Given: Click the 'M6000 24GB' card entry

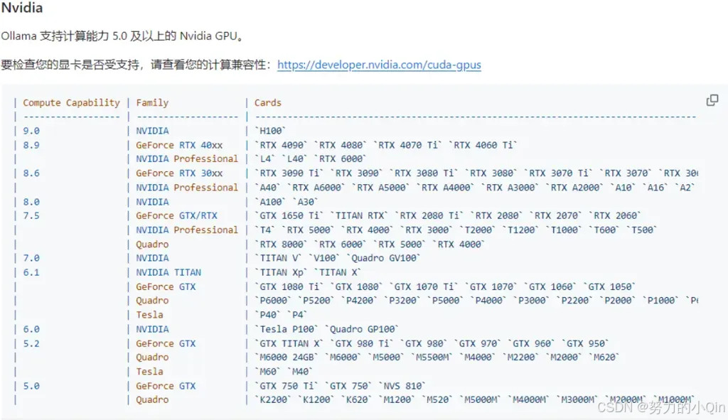Looking at the screenshot, I should 287,357.
